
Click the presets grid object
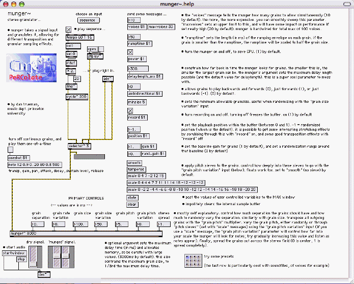[x=193, y=261]
